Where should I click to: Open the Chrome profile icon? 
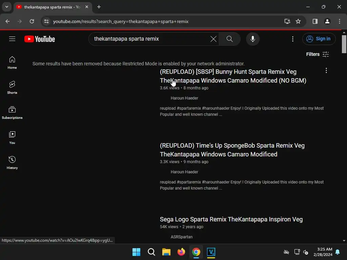327,21
